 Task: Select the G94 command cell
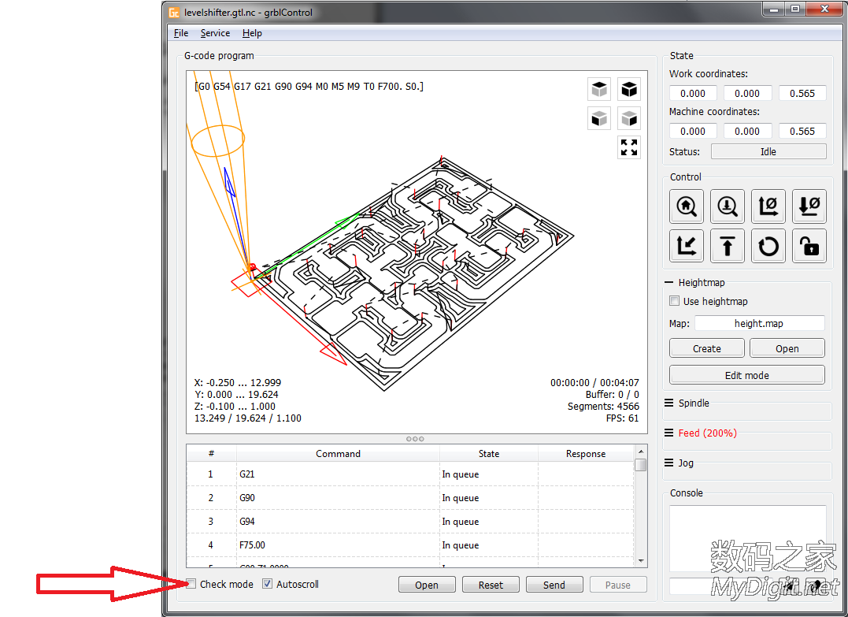338,521
